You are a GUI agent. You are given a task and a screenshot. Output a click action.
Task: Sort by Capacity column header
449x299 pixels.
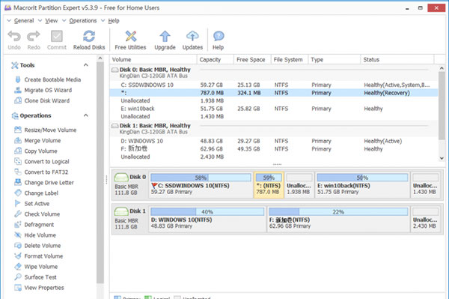pyautogui.click(x=216, y=60)
